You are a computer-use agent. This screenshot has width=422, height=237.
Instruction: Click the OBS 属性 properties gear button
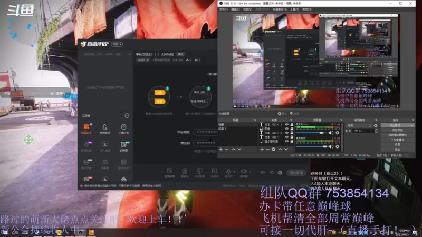(282, 114)
